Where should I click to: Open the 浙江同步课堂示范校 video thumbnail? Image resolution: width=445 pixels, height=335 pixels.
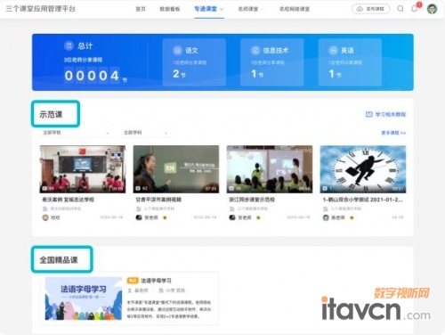pos(270,169)
